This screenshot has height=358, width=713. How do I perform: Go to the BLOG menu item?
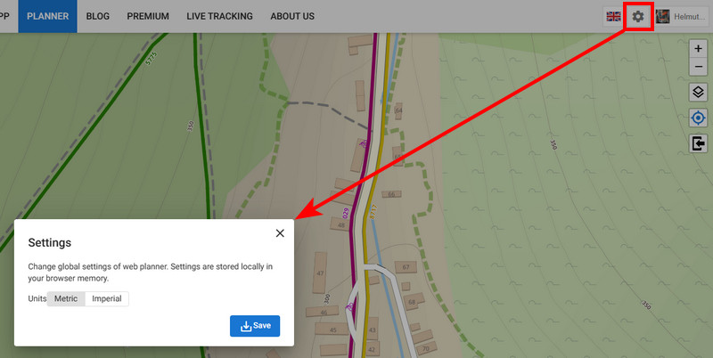click(x=98, y=16)
